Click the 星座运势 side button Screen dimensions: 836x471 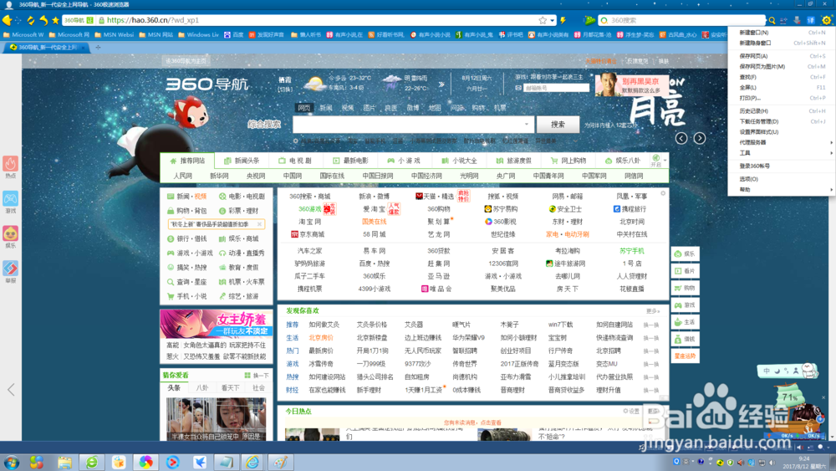click(686, 356)
